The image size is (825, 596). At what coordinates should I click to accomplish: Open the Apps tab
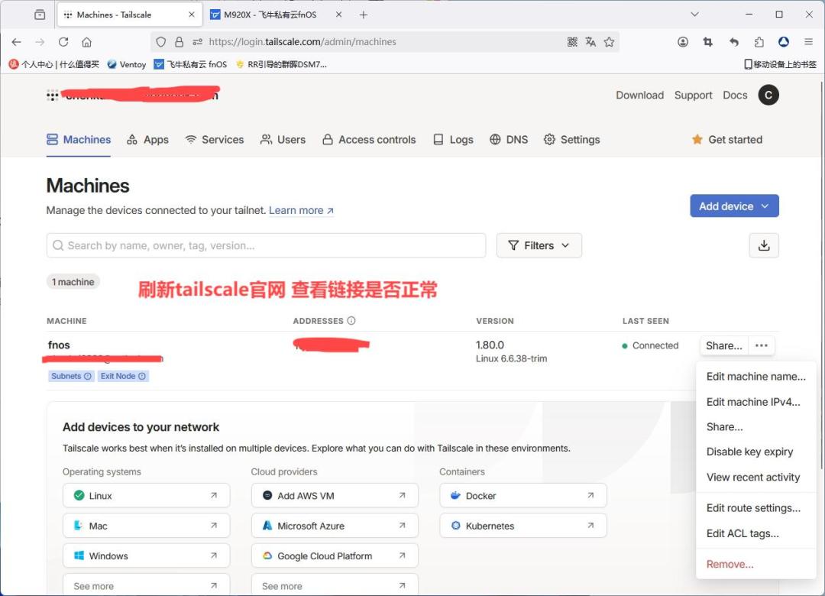click(x=148, y=140)
